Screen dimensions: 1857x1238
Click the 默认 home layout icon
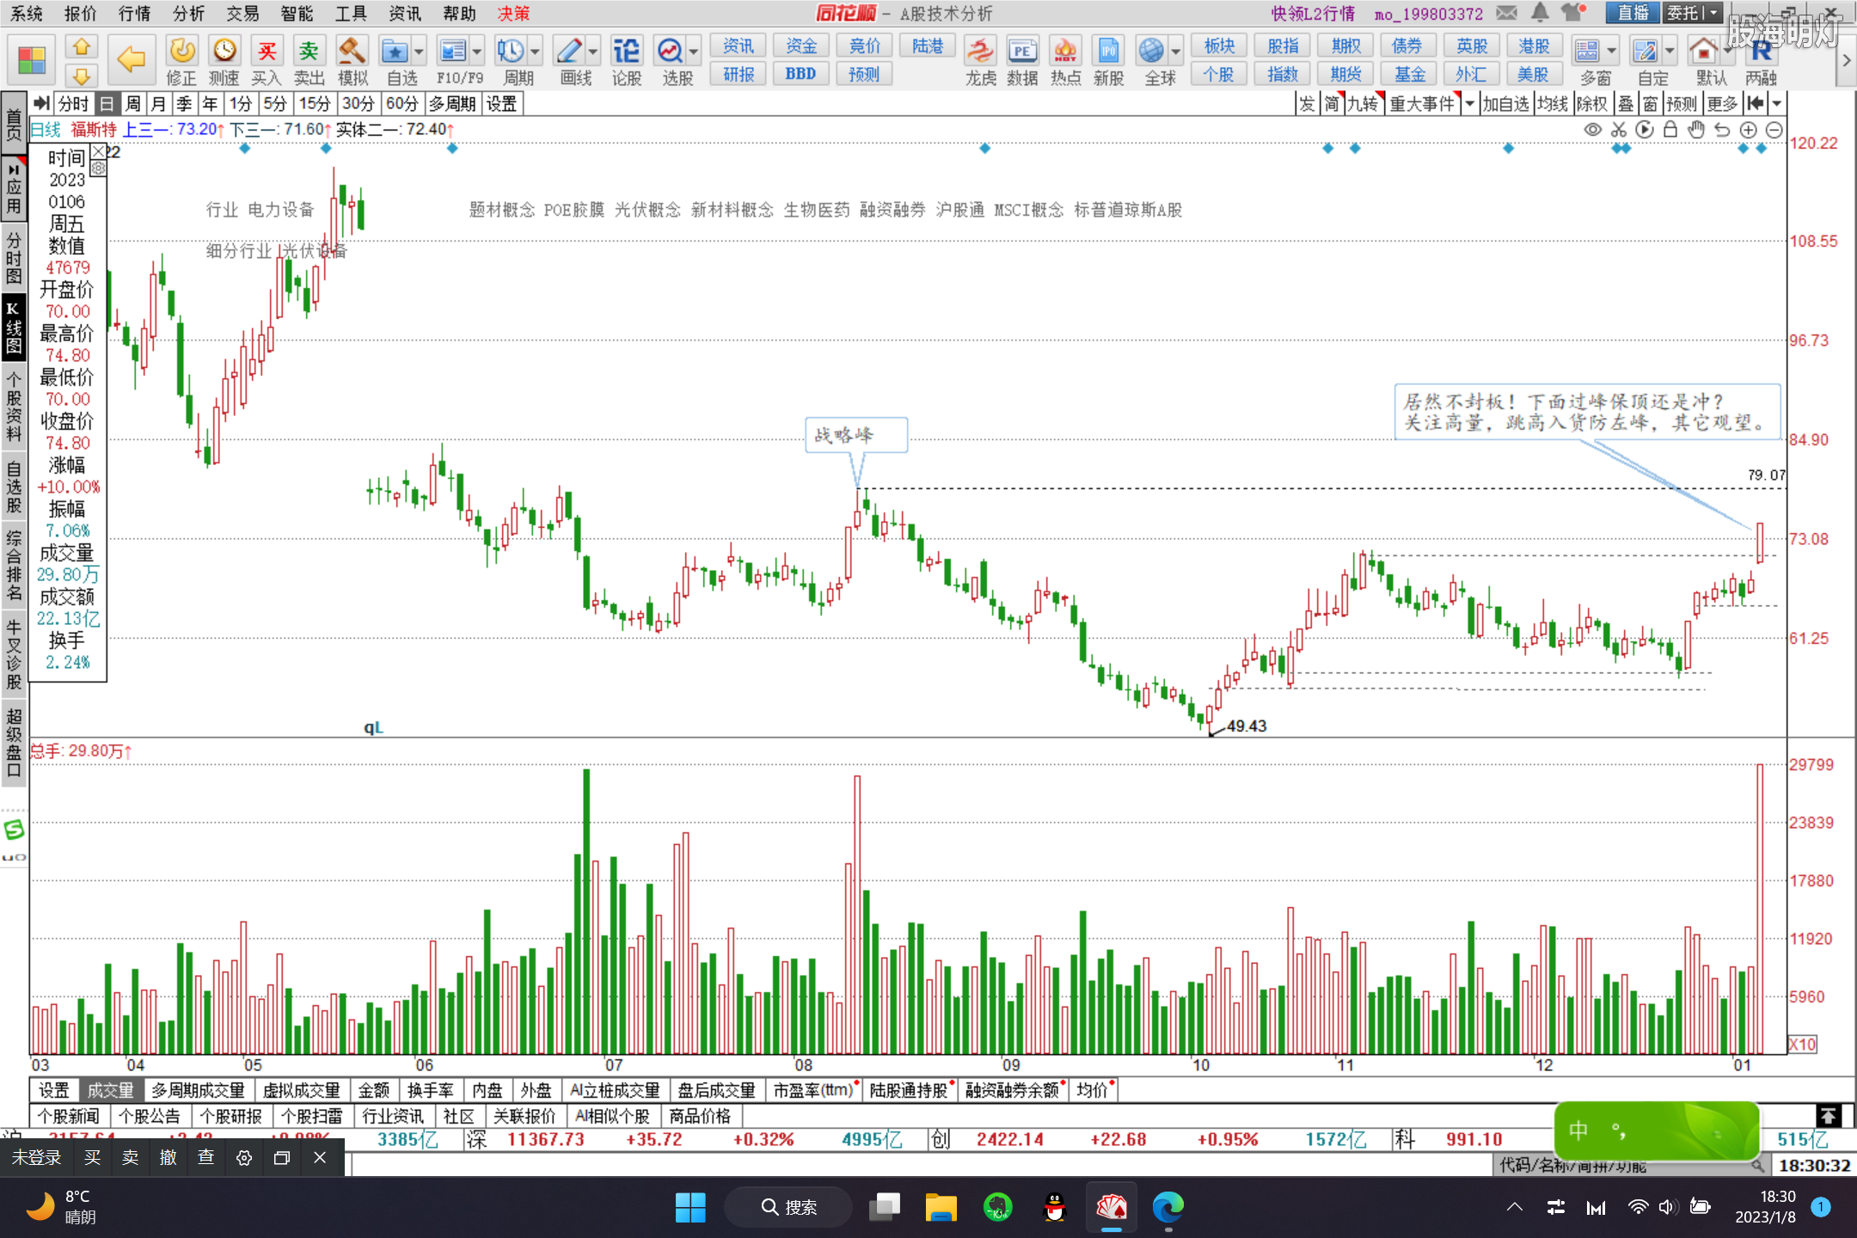pos(1703,52)
